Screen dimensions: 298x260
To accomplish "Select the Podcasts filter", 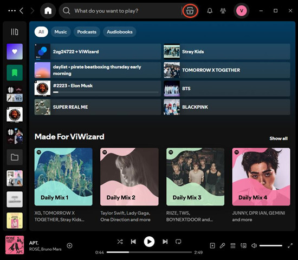I will point(87,32).
